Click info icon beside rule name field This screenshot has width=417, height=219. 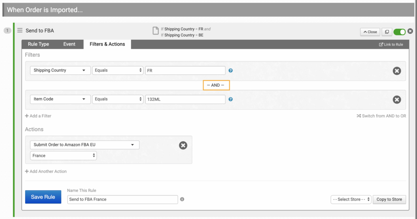tap(182, 199)
